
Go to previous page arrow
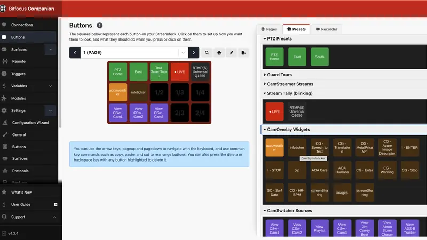pyautogui.click(x=75, y=53)
